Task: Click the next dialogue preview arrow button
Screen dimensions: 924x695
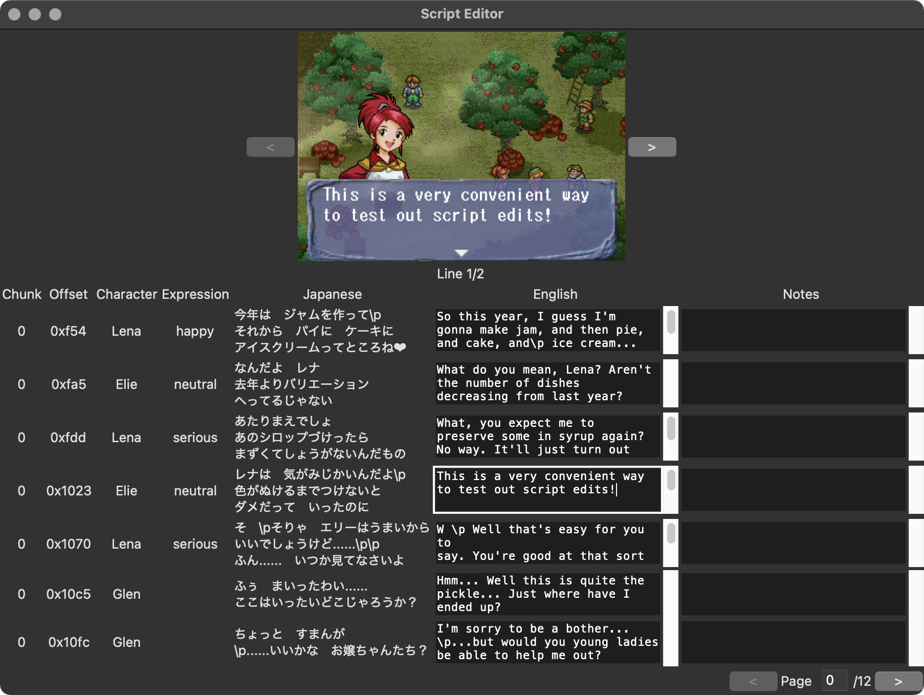Action: click(x=652, y=147)
